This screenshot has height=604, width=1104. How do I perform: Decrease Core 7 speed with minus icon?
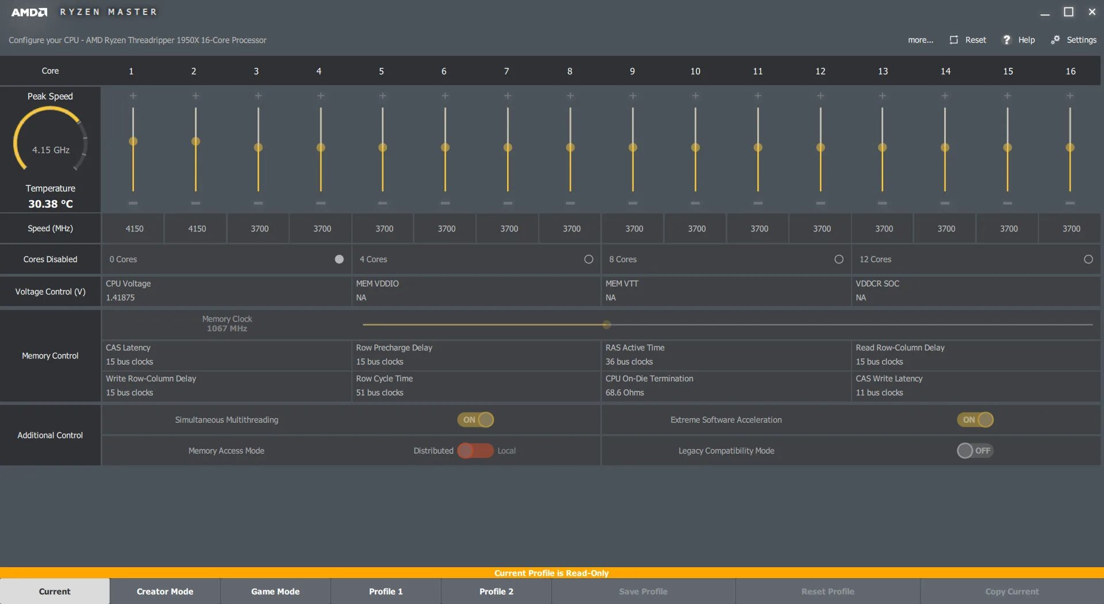coord(508,203)
